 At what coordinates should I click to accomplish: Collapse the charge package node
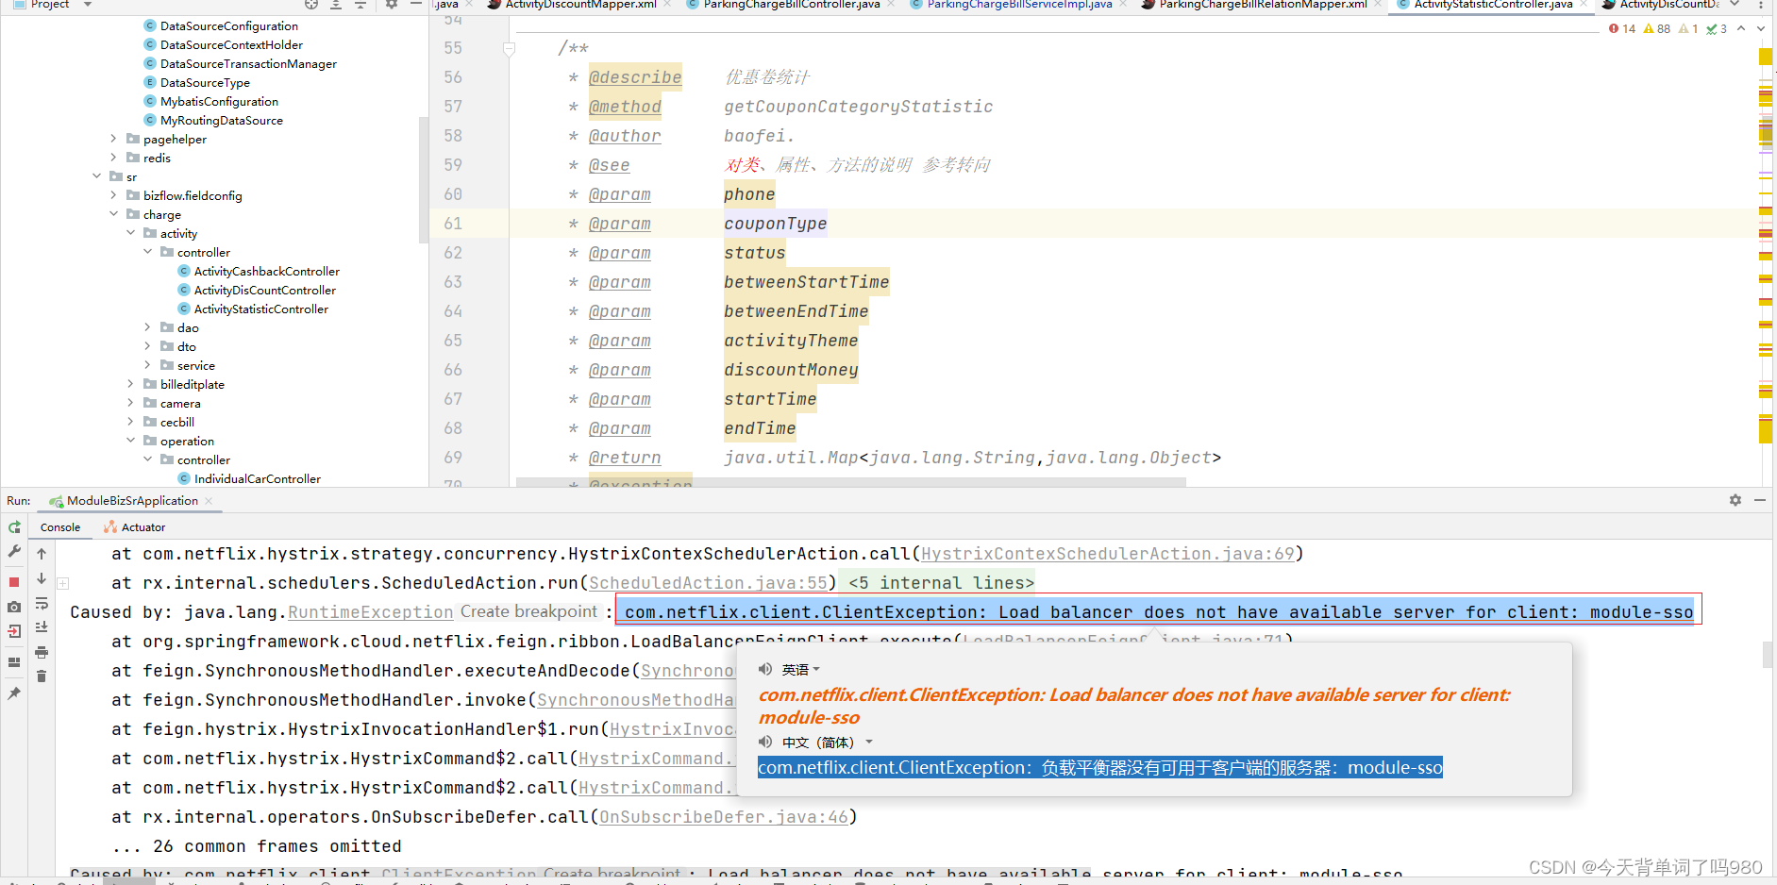coord(114,214)
